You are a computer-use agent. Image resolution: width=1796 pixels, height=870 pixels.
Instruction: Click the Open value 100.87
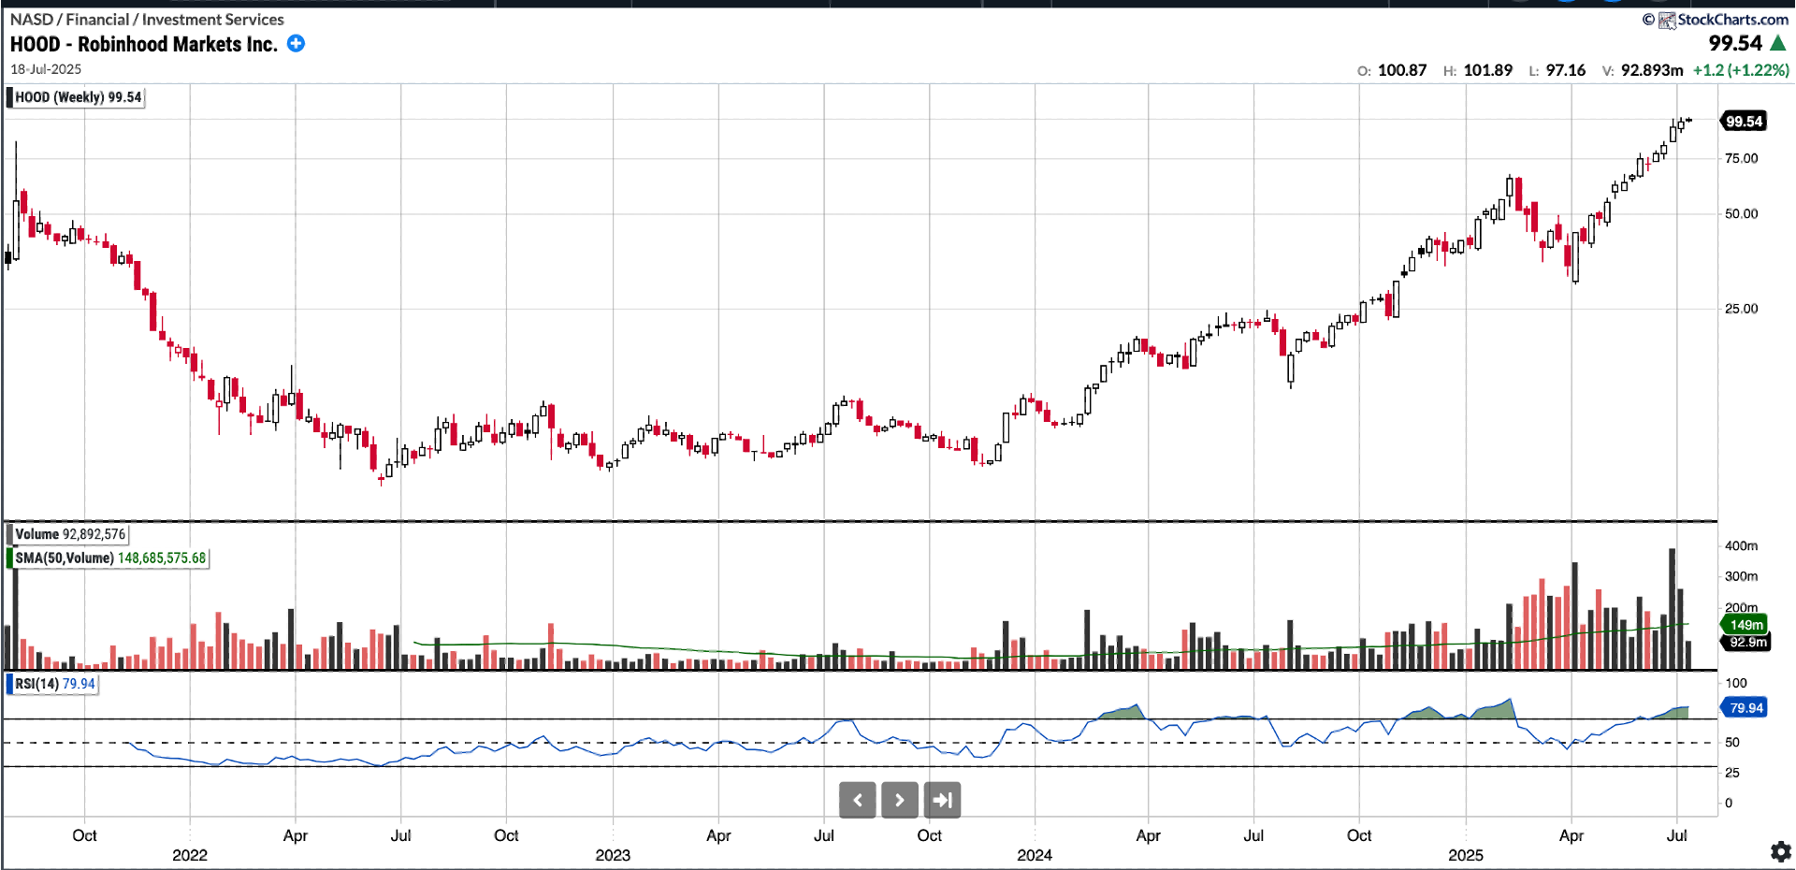[x=1402, y=70]
